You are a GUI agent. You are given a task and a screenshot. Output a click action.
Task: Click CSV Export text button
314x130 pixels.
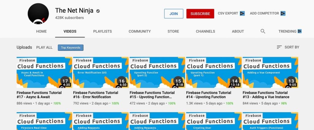[228, 13]
